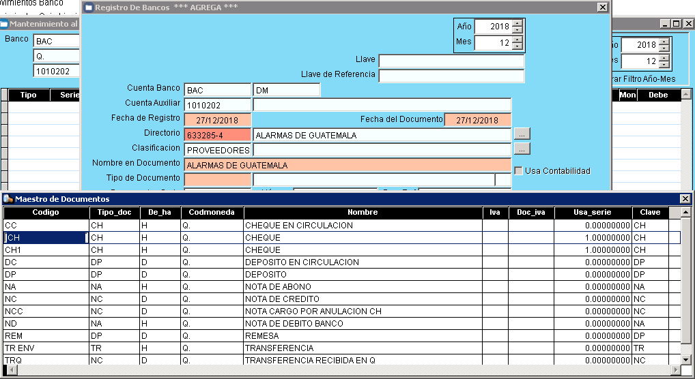Close the Registro De Bancos dialog
Image resolution: width=695 pixels, height=379 pixels.
[601, 7]
